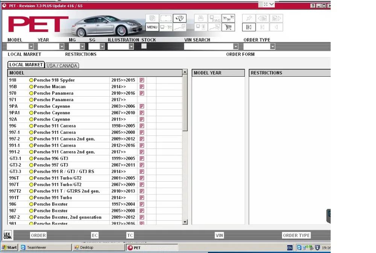This screenshot has height=253, width=376.
Task: Click the ORDER field in the bottom bar
Action: click(x=38, y=235)
